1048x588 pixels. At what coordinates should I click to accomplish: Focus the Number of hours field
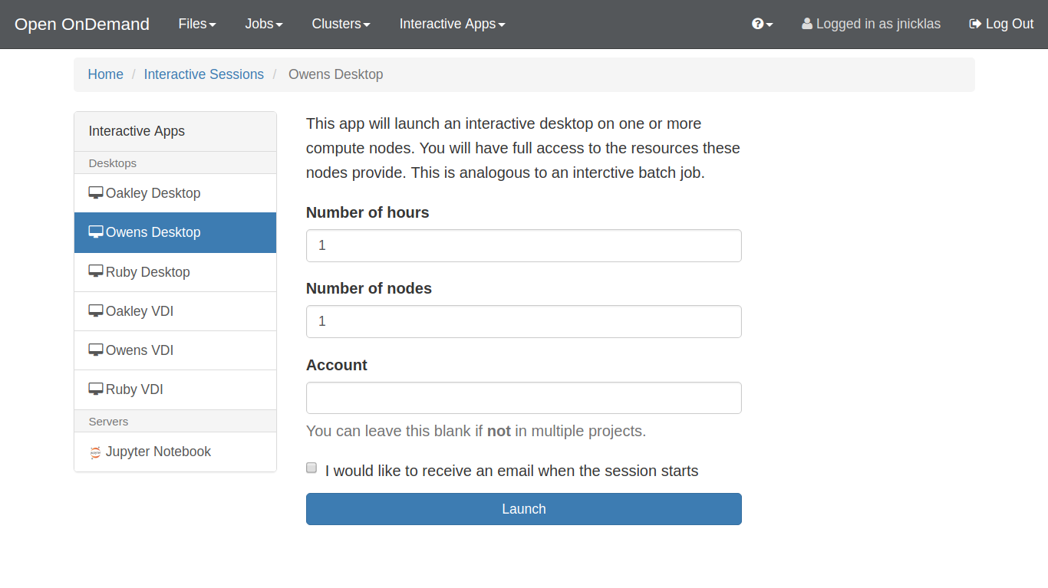(524, 245)
